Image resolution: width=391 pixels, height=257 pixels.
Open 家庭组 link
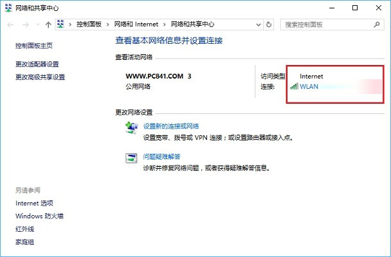24,242
